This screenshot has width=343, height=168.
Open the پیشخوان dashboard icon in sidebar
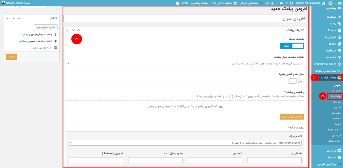point(339,8)
